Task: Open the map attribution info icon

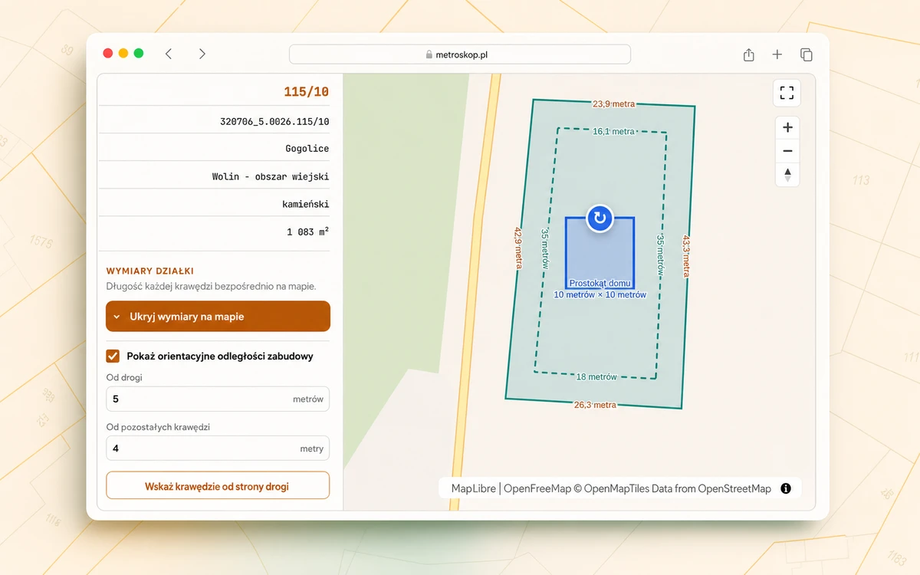Action: click(786, 488)
